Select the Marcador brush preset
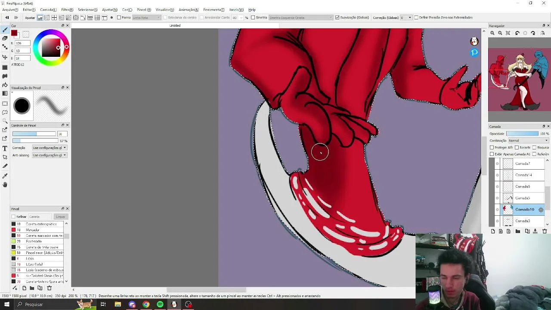551x310 pixels. tap(37, 230)
